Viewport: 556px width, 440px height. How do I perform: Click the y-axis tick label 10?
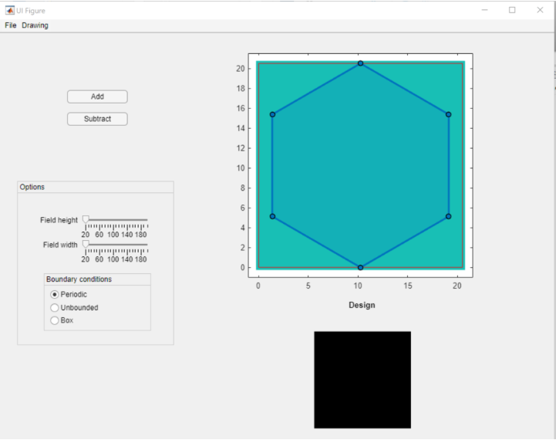click(241, 168)
